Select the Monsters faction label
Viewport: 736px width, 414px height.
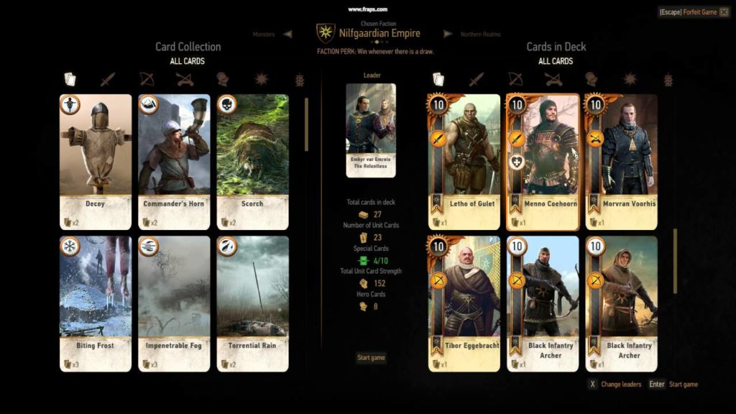[x=263, y=34]
